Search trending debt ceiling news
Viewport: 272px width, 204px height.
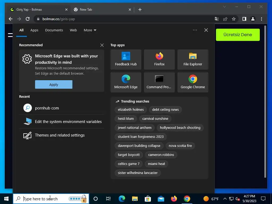[x=165, y=110]
